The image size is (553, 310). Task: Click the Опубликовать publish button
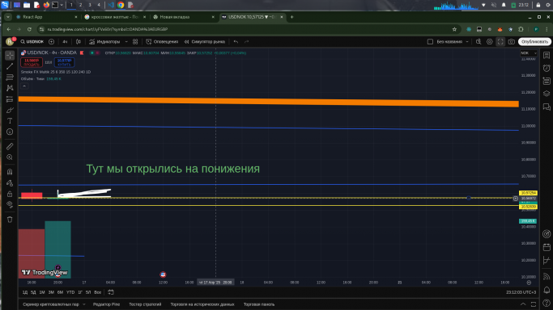534,41
